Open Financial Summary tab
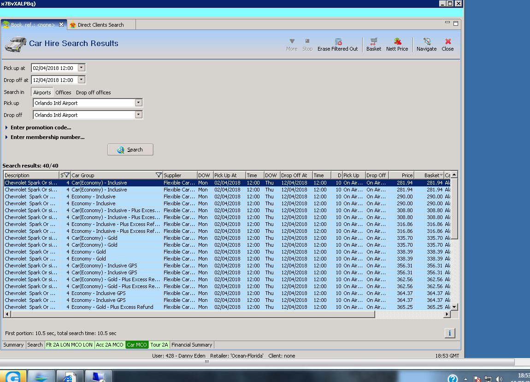Image resolution: width=530 pixels, height=382 pixels. pyautogui.click(x=192, y=345)
